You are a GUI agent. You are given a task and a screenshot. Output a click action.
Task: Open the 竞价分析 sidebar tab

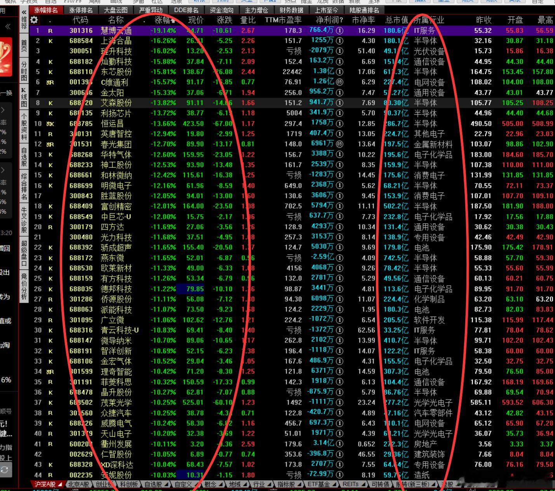[x=24, y=287]
